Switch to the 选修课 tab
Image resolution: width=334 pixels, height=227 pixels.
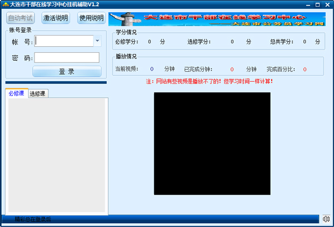click(x=37, y=93)
